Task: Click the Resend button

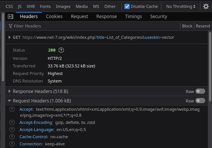Action: pyautogui.click(x=203, y=26)
